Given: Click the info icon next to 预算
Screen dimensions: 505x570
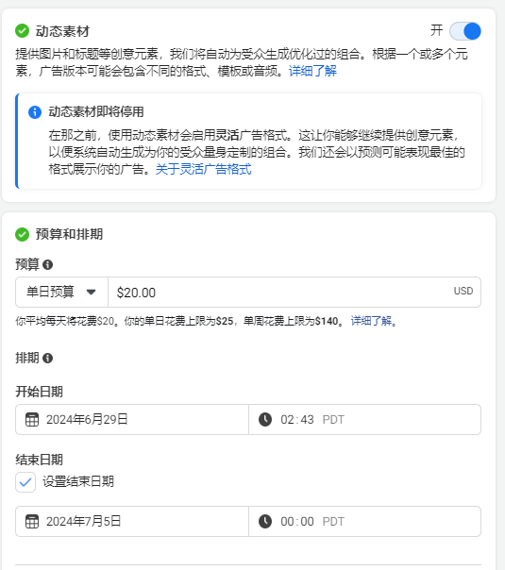Looking at the screenshot, I should (47, 264).
